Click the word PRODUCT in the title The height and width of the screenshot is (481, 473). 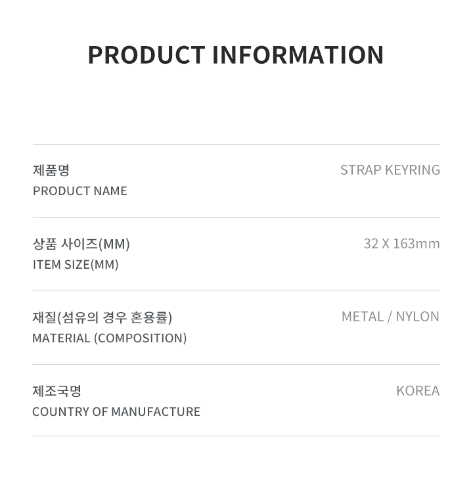point(146,55)
